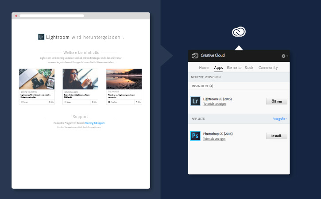This screenshot has height=199, width=321.
Task: Click the Techniken card title text
Action: click(x=121, y=96)
